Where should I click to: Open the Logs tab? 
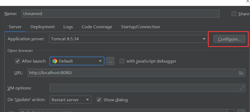(68, 27)
